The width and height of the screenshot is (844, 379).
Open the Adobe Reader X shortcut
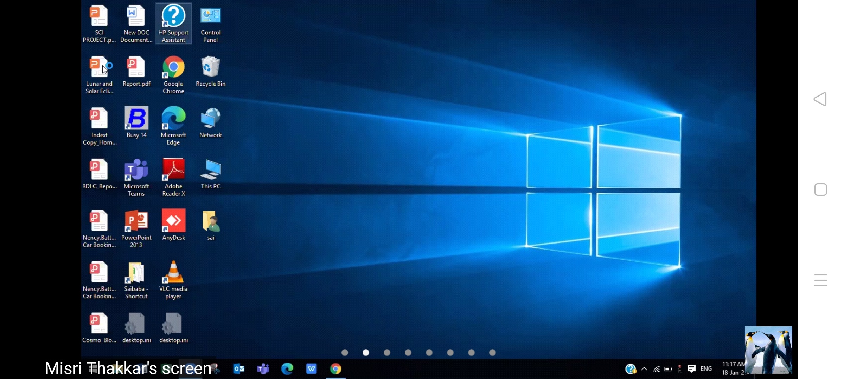(173, 177)
